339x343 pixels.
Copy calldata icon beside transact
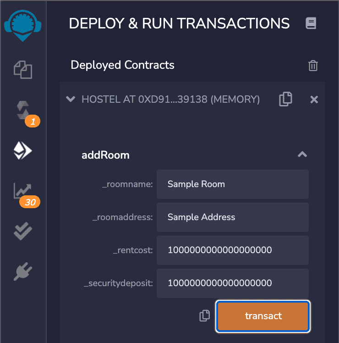(x=205, y=315)
